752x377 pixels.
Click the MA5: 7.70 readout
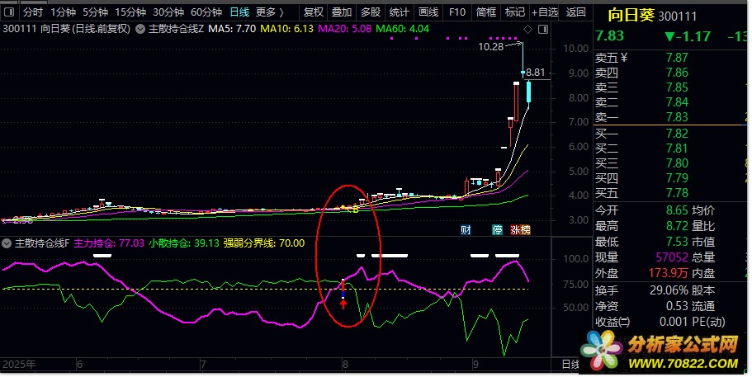tap(232, 29)
